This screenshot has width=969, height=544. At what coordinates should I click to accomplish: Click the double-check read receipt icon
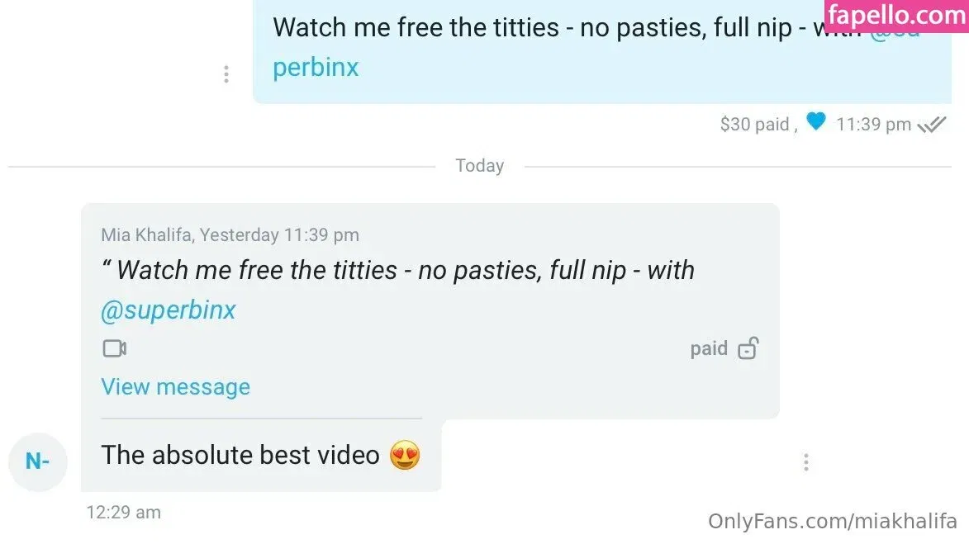(x=931, y=125)
